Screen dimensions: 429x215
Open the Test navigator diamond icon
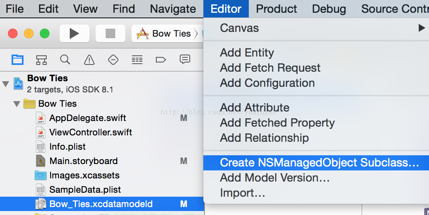coord(113,60)
